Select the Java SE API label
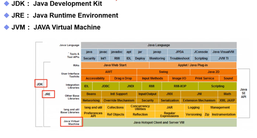This screenshot has height=138, width=257. coord(243,93)
